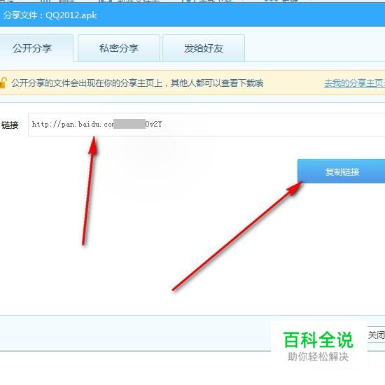Click the 复制链接 button
Image resolution: width=385 pixels, height=385 pixels.
(342, 171)
